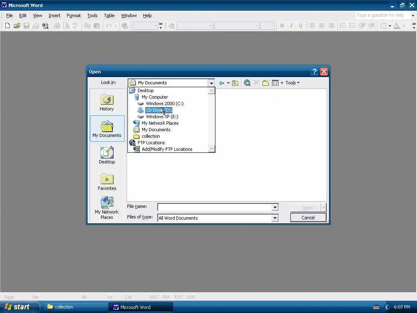
Task: Open the Format menu
Action: point(74,15)
